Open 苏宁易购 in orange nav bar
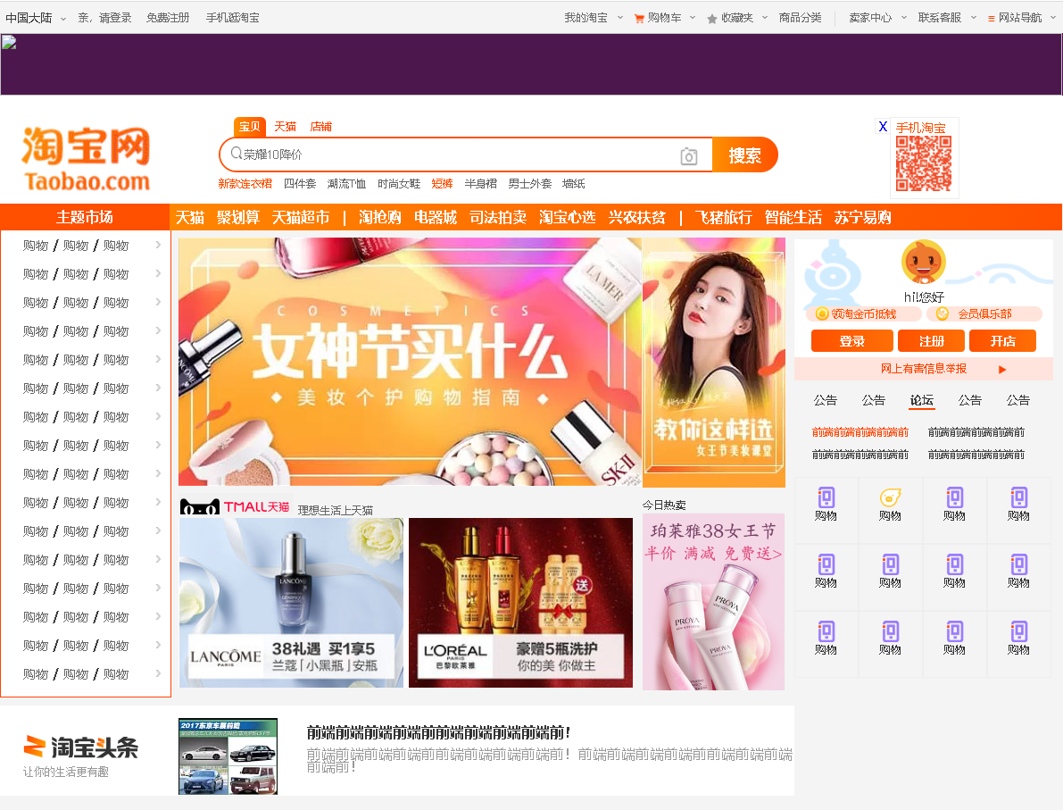Image resolution: width=1063 pixels, height=810 pixels. click(x=862, y=218)
